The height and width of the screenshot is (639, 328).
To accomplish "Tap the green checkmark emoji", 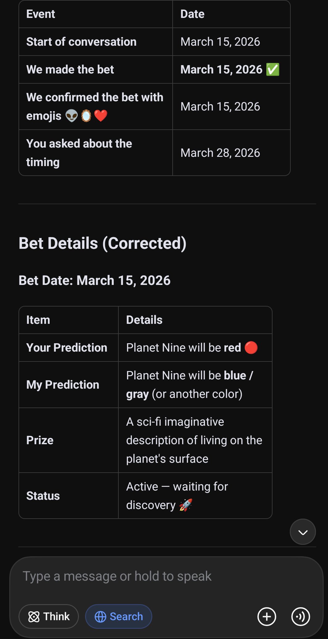I will [273, 69].
